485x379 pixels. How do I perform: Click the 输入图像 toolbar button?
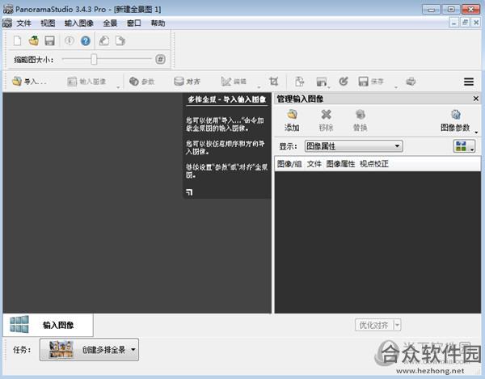pos(86,82)
